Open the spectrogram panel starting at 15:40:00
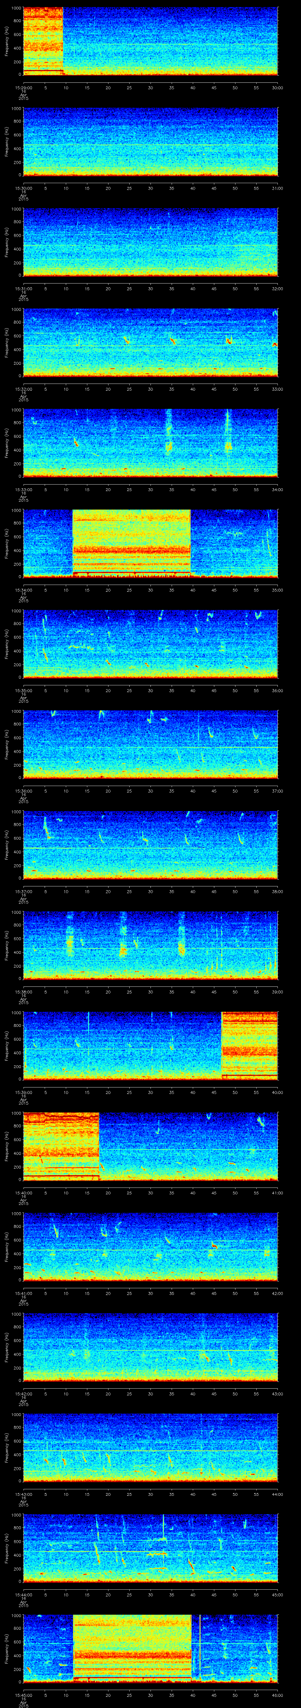301x1708 pixels. click(150, 1146)
